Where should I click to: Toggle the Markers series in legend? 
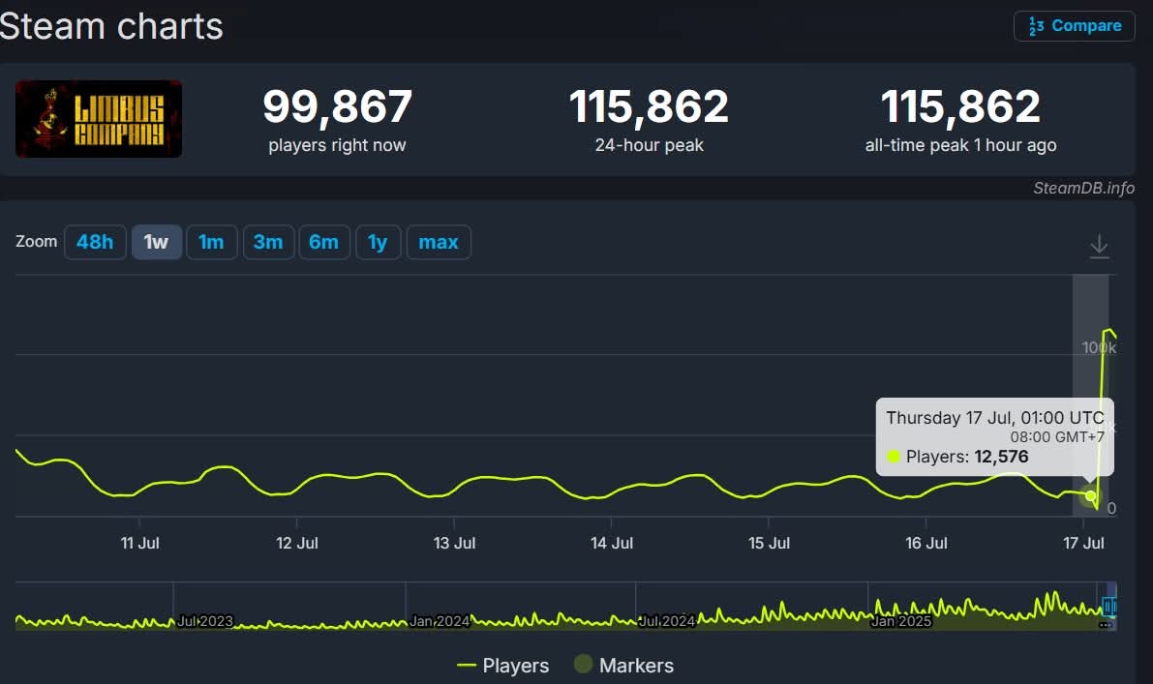623,666
